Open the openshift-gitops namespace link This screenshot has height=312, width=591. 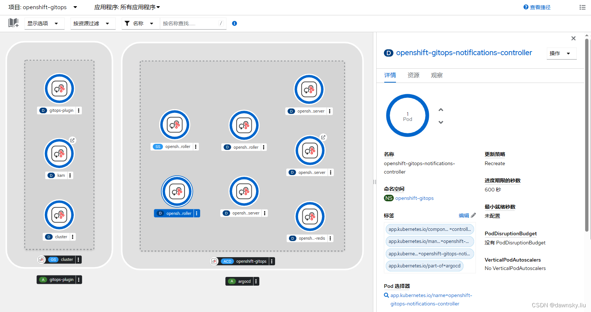pyautogui.click(x=414, y=198)
